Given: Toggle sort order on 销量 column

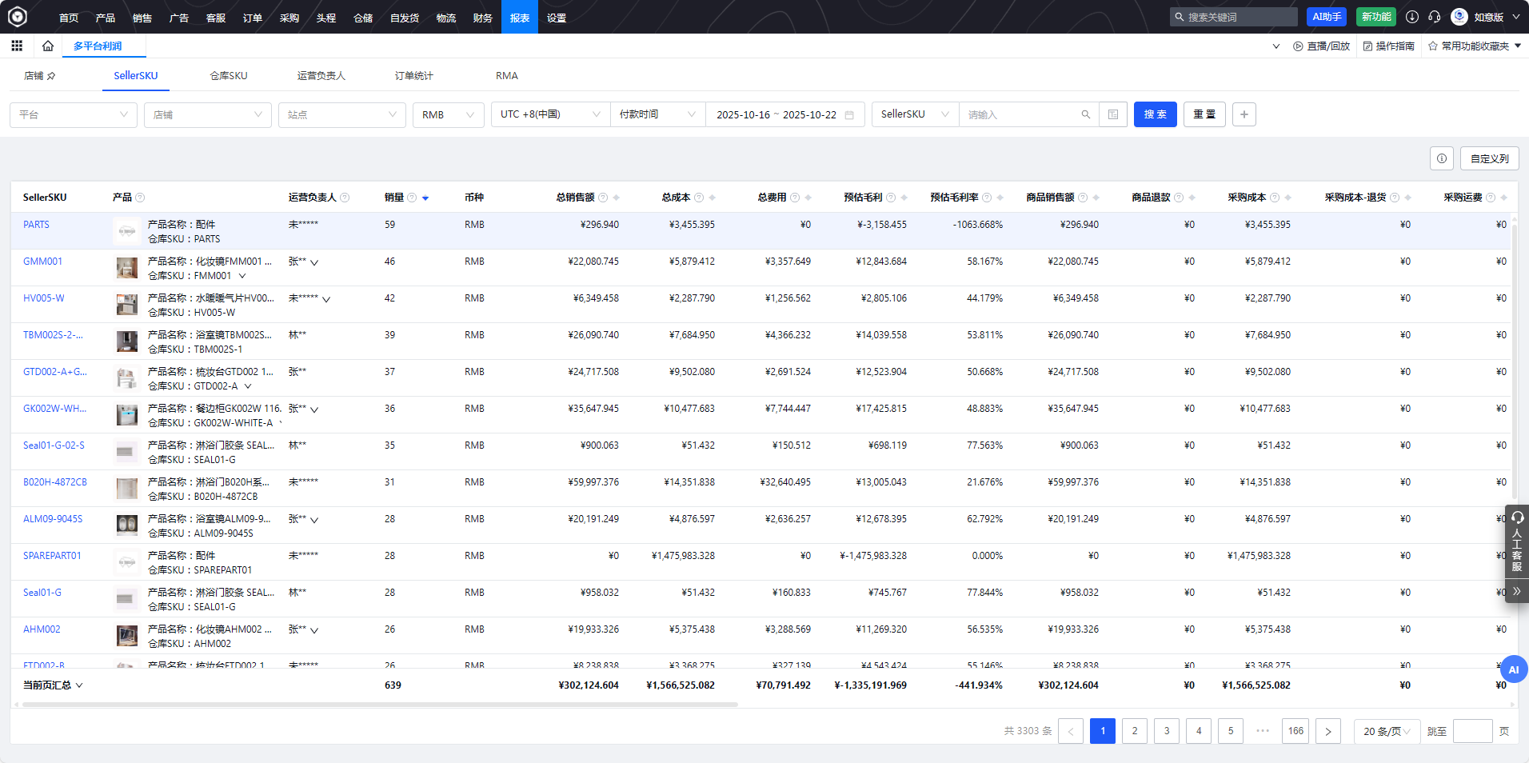Looking at the screenshot, I should (x=425, y=198).
